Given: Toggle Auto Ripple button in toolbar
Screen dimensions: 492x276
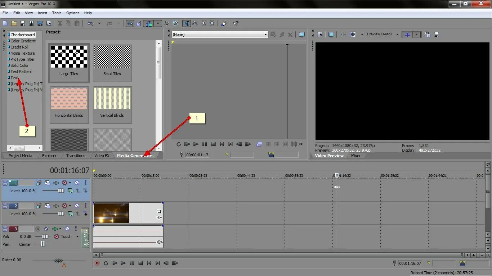Looking at the screenshot, I should (x=149, y=23).
